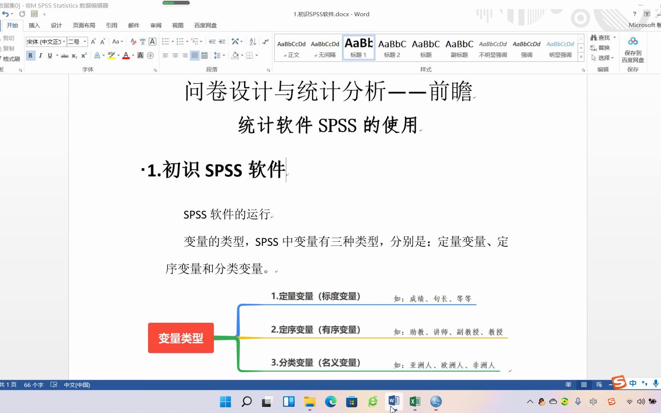Open the Insert (插入) ribbon tab

[34, 25]
